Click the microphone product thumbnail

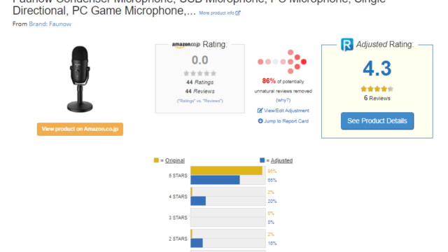click(x=80, y=79)
